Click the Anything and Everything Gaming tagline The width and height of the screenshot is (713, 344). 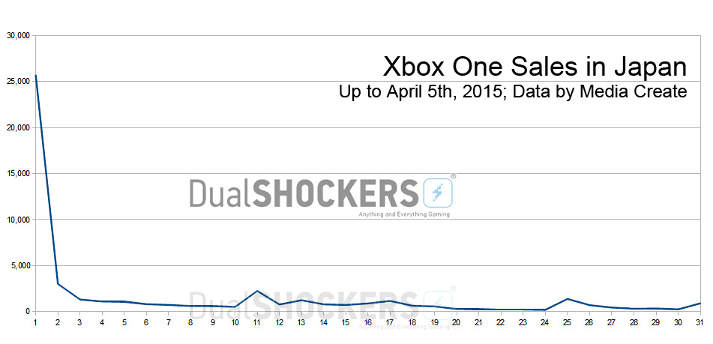(404, 214)
